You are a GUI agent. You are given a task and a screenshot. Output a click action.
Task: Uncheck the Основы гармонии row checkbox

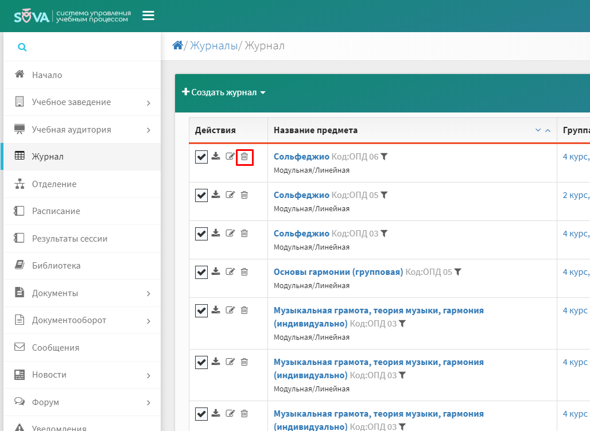(201, 272)
